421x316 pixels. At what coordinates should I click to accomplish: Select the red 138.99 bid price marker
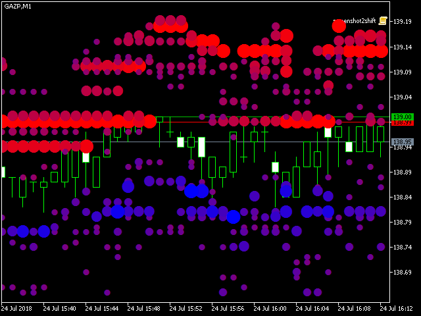pos(403,123)
